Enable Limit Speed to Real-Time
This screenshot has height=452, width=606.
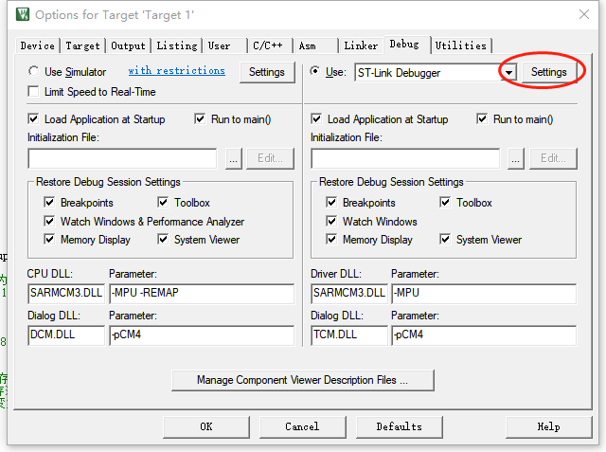pyautogui.click(x=34, y=92)
